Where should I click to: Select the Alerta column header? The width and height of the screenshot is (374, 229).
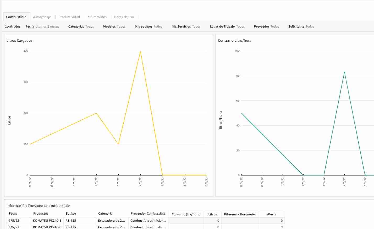[x=272, y=214]
